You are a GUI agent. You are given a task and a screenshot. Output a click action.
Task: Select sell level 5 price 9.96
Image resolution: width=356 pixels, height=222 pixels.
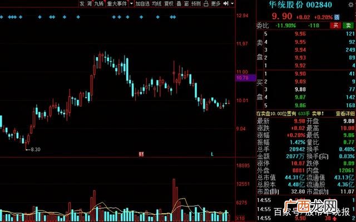tap(300, 34)
